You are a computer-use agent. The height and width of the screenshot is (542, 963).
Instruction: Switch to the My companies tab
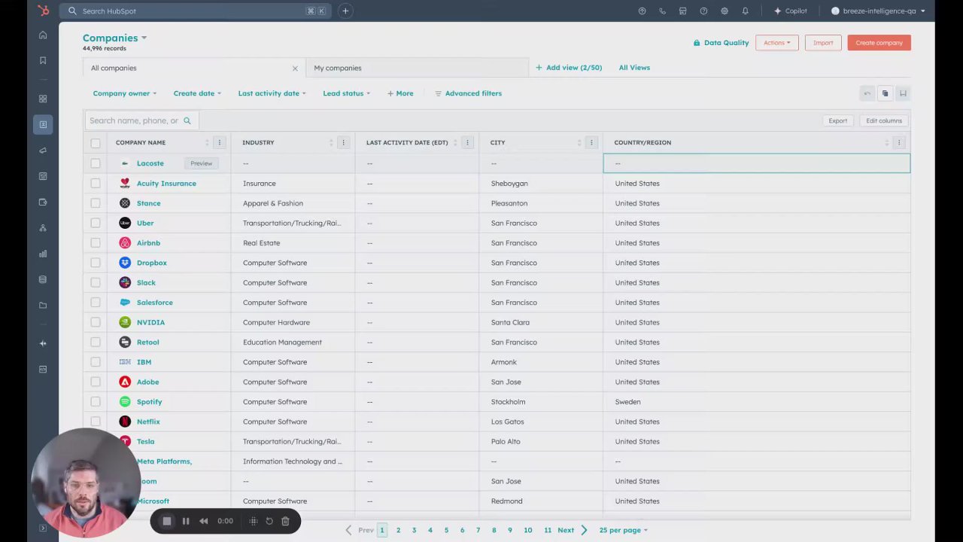click(x=417, y=68)
